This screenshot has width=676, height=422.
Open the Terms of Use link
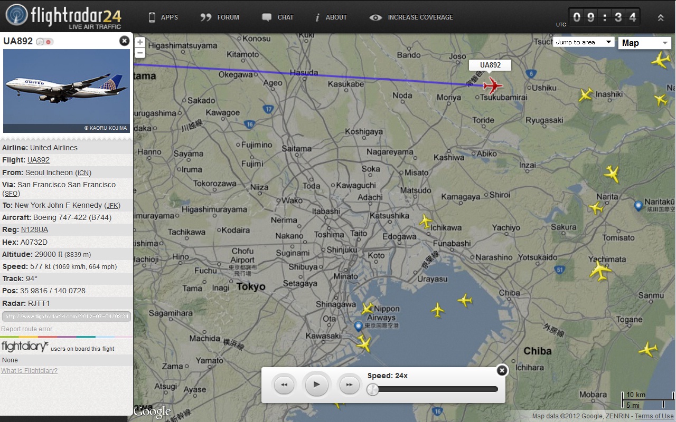[x=654, y=416]
